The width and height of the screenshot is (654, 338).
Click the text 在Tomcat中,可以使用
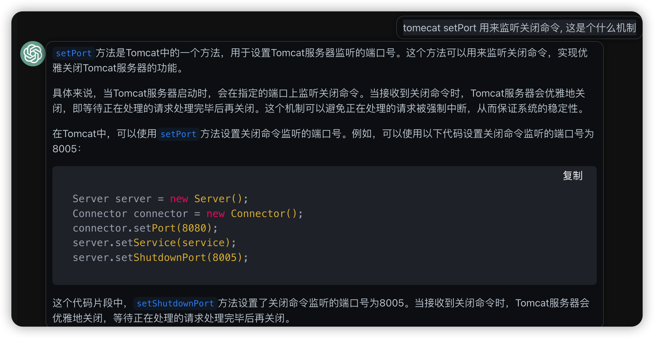(104, 134)
